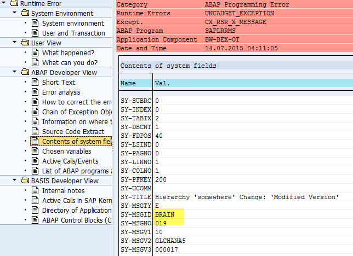View Active Calls/Events section

coord(70,161)
